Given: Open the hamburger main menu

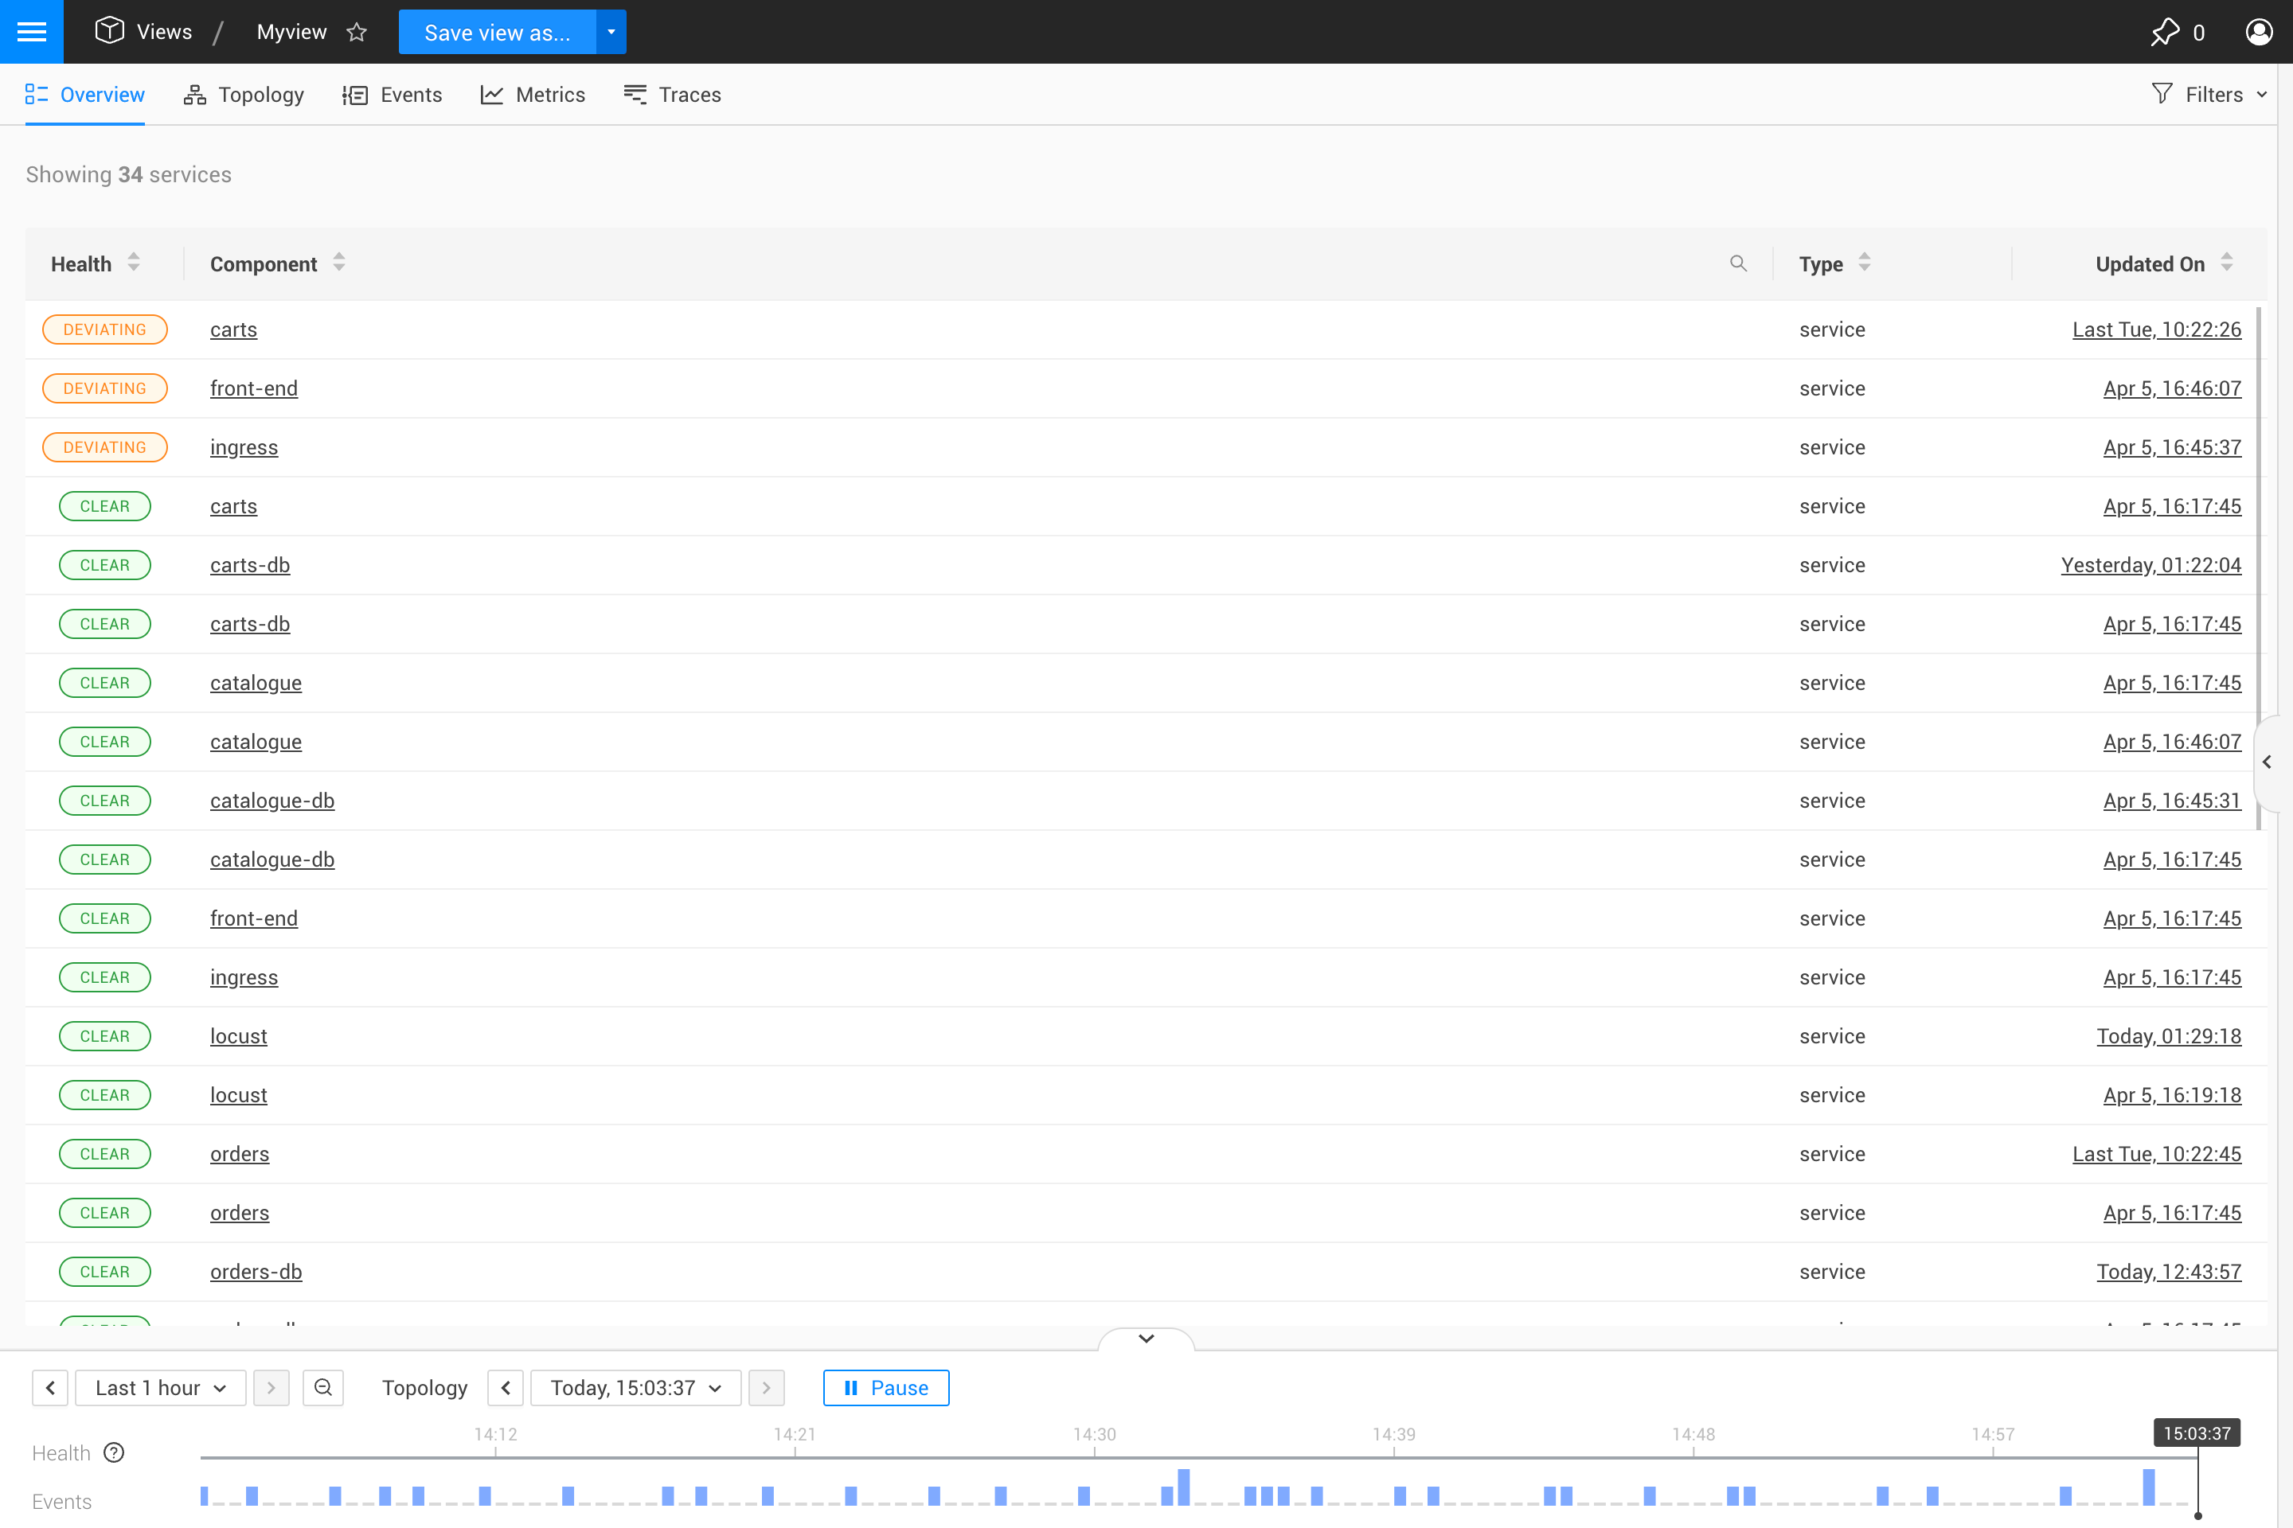Looking at the screenshot, I should click(x=31, y=31).
